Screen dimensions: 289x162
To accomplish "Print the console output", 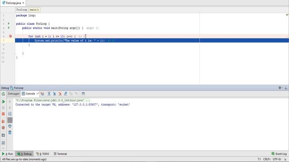I will (x=10, y=126).
